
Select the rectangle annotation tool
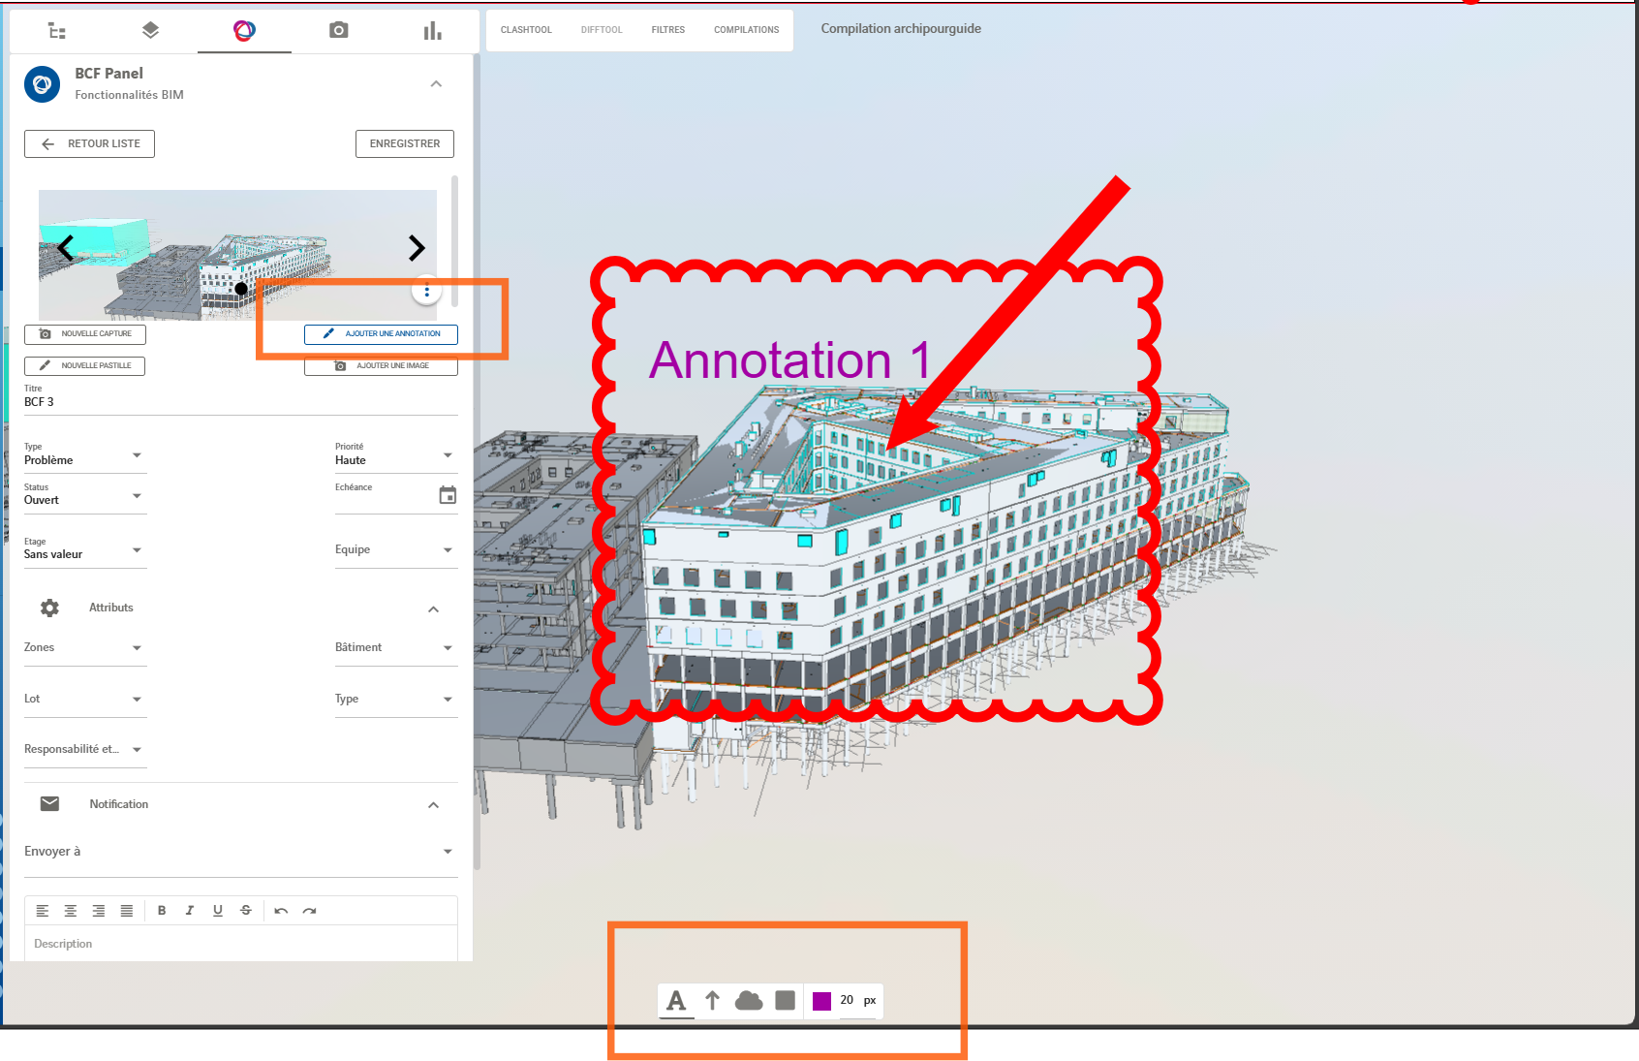click(786, 1001)
